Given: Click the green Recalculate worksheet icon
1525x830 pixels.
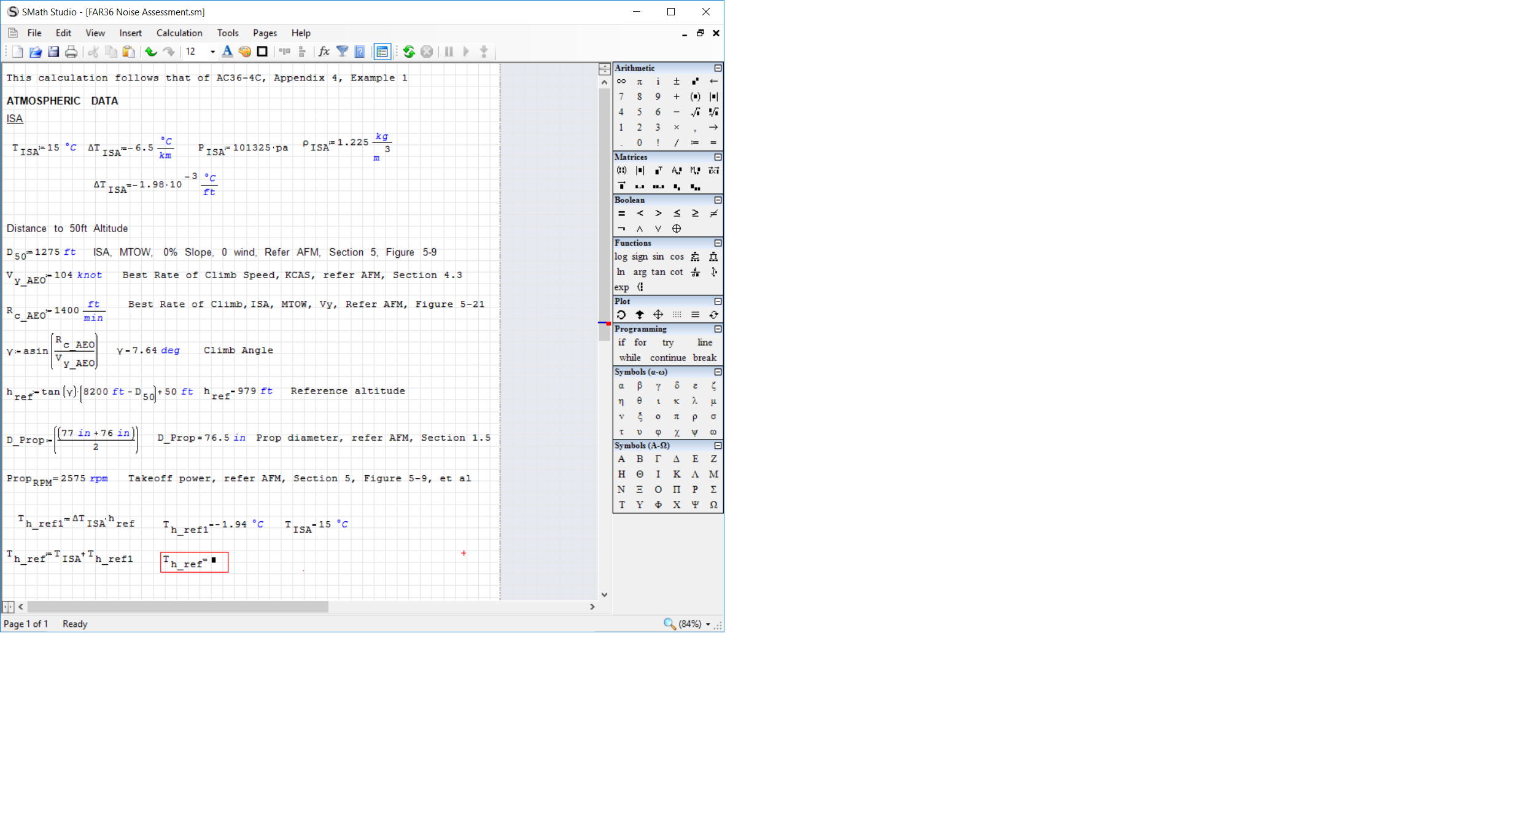Looking at the screenshot, I should point(409,52).
